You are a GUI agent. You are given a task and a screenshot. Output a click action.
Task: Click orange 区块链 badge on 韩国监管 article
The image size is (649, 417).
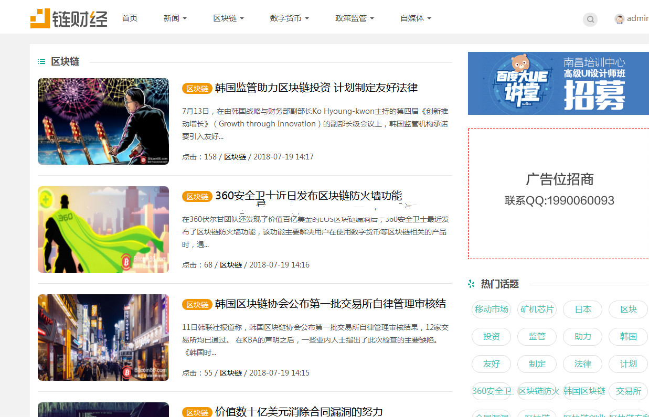pos(197,89)
